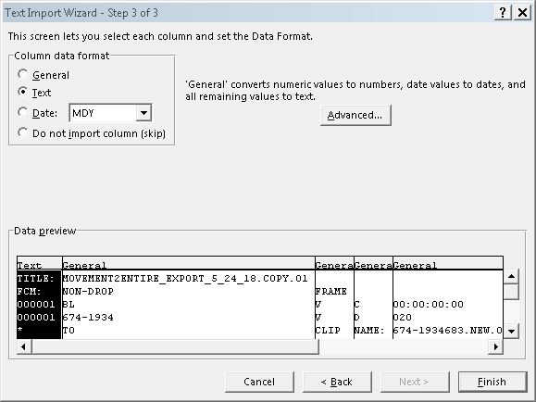The image size is (536, 402).
Task: Select the Text radio button
Action: [x=23, y=92]
